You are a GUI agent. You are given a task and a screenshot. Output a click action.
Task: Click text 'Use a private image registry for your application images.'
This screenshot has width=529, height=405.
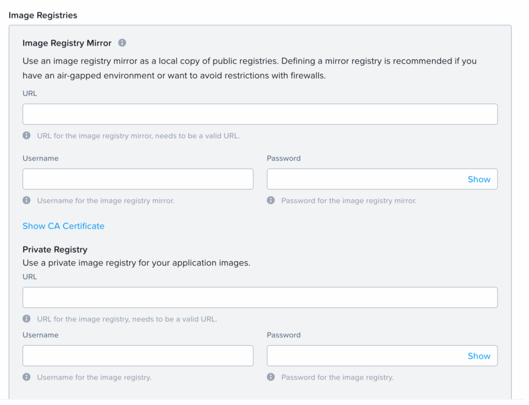coord(136,263)
